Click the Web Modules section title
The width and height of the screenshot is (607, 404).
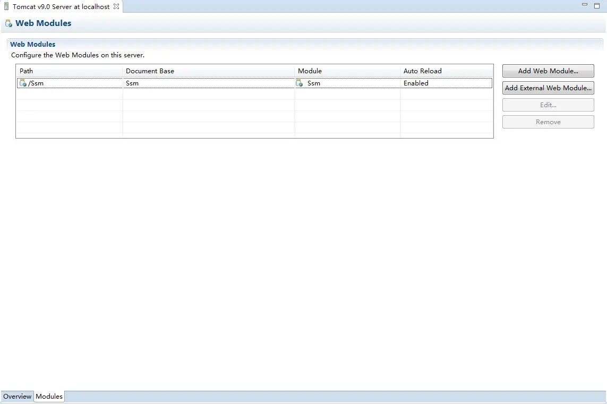(33, 44)
